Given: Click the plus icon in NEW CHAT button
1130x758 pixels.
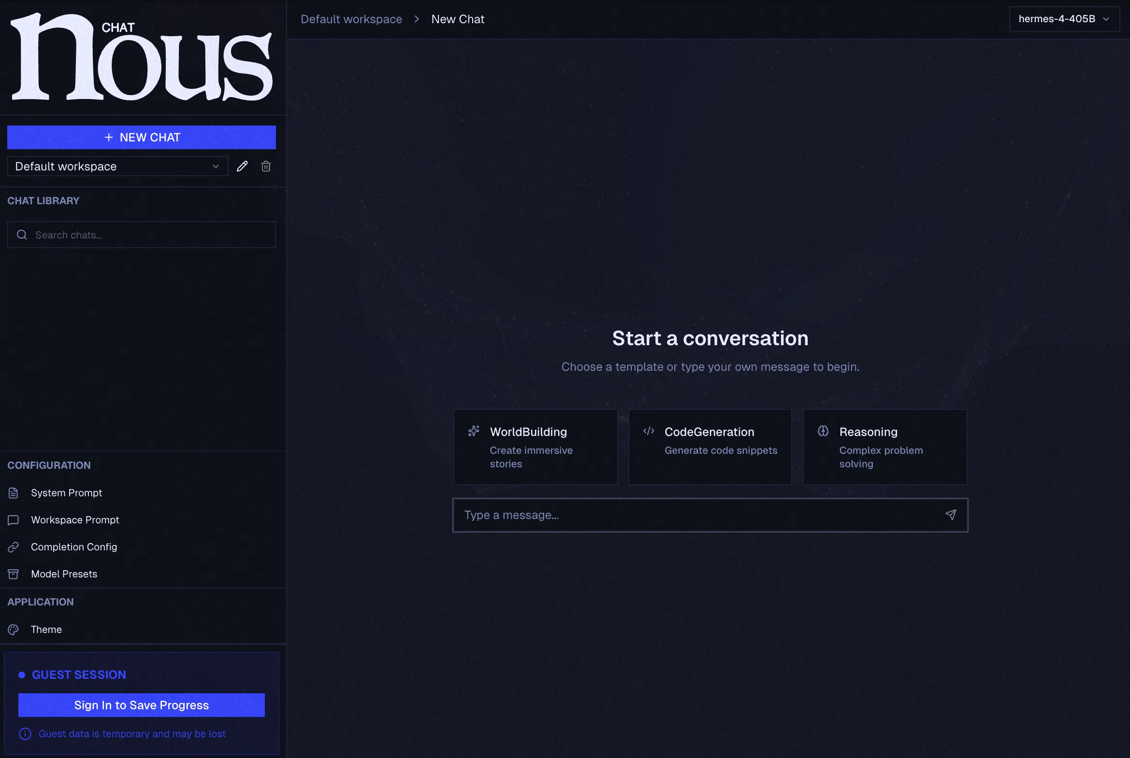Looking at the screenshot, I should 109,137.
